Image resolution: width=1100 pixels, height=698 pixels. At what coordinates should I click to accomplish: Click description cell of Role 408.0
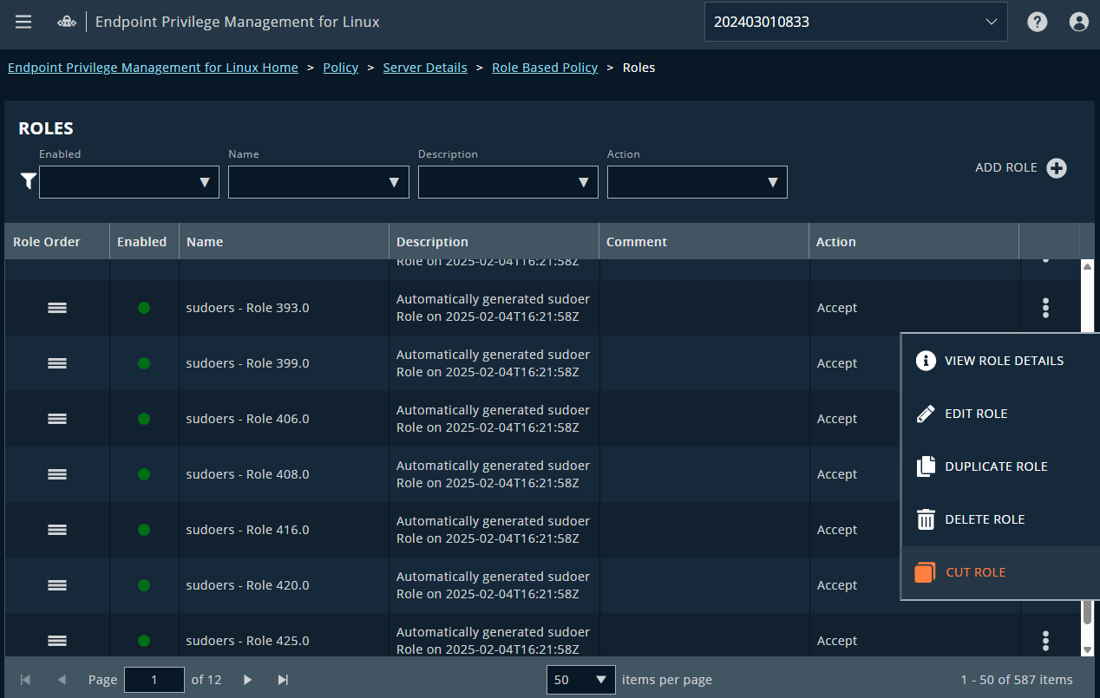click(x=493, y=474)
